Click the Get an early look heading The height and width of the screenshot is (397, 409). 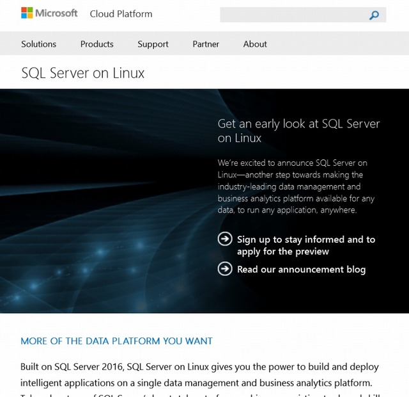pyautogui.click(x=298, y=131)
